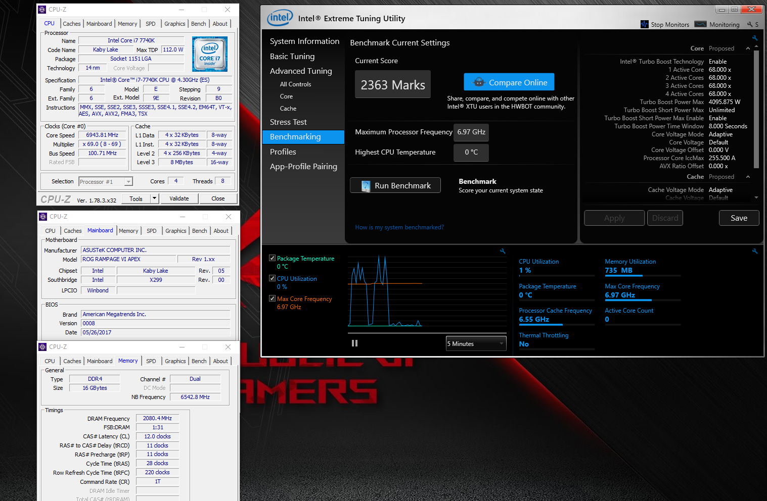The height and width of the screenshot is (501, 767).
Task: Click Compare Online button
Action: [x=509, y=82]
